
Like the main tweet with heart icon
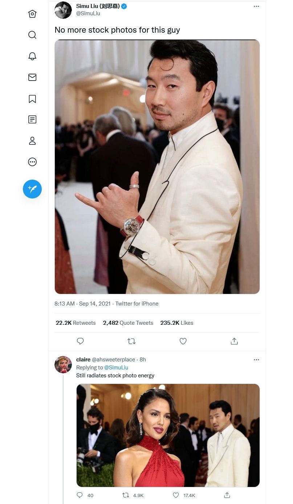pos(183,341)
